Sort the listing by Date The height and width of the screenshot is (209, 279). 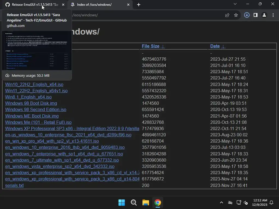coord(215,46)
